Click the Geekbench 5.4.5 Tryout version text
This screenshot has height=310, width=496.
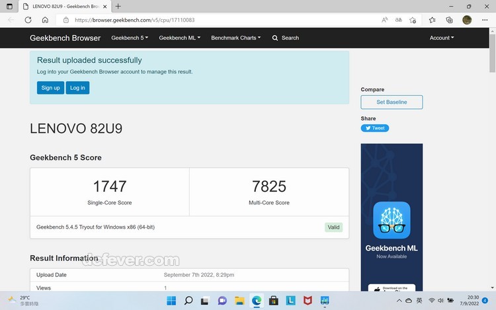tap(95, 227)
